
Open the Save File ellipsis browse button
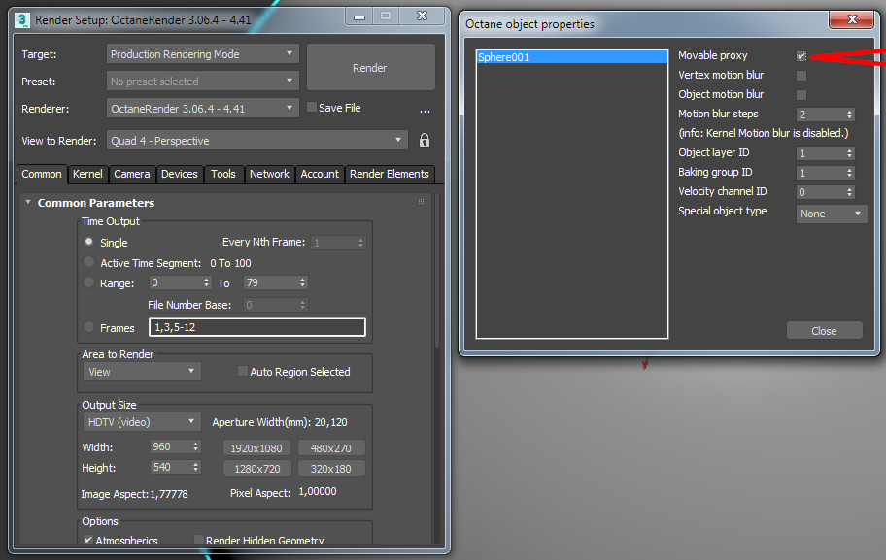point(425,112)
